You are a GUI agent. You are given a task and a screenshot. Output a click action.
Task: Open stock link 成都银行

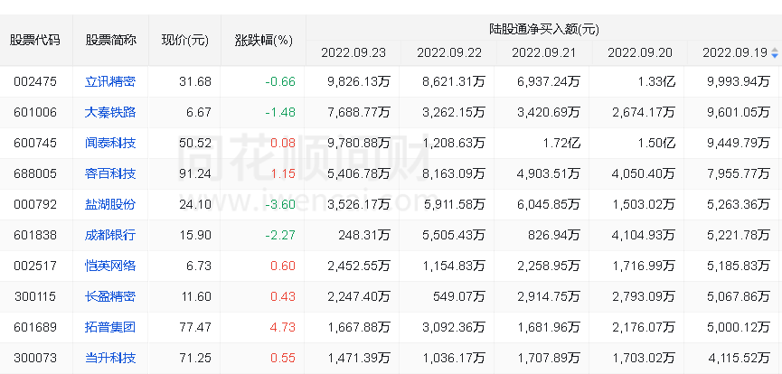coord(110,235)
